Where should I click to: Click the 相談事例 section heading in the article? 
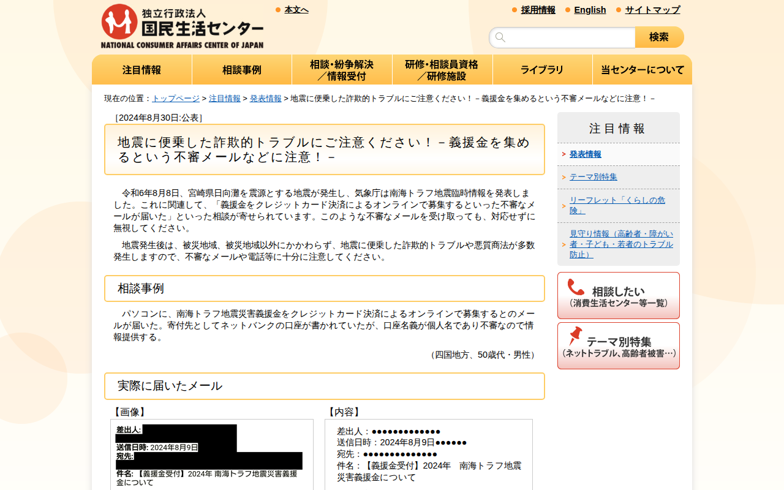point(325,288)
